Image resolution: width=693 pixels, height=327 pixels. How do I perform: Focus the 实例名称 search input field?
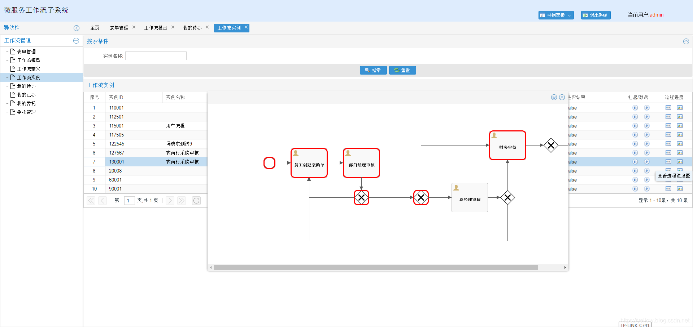[x=156, y=56]
